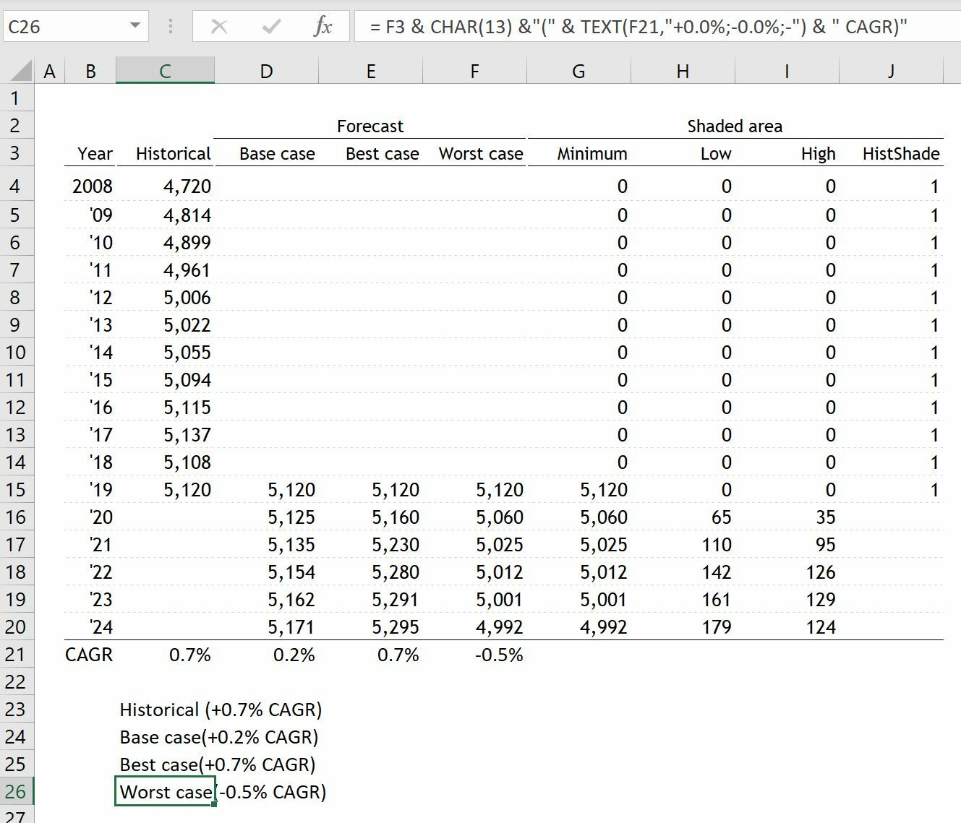Click the fill handle on cell C26
The image size is (961, 823).
(x=213, y=803)
